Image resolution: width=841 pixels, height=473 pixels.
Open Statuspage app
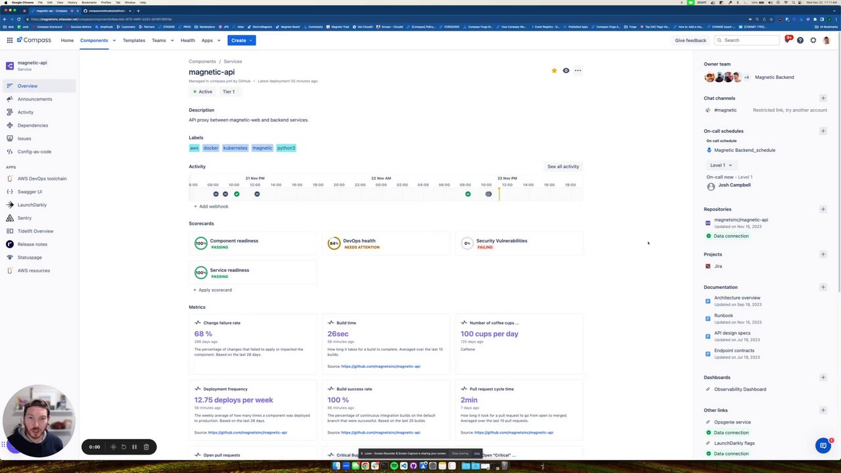click(30, 258)
